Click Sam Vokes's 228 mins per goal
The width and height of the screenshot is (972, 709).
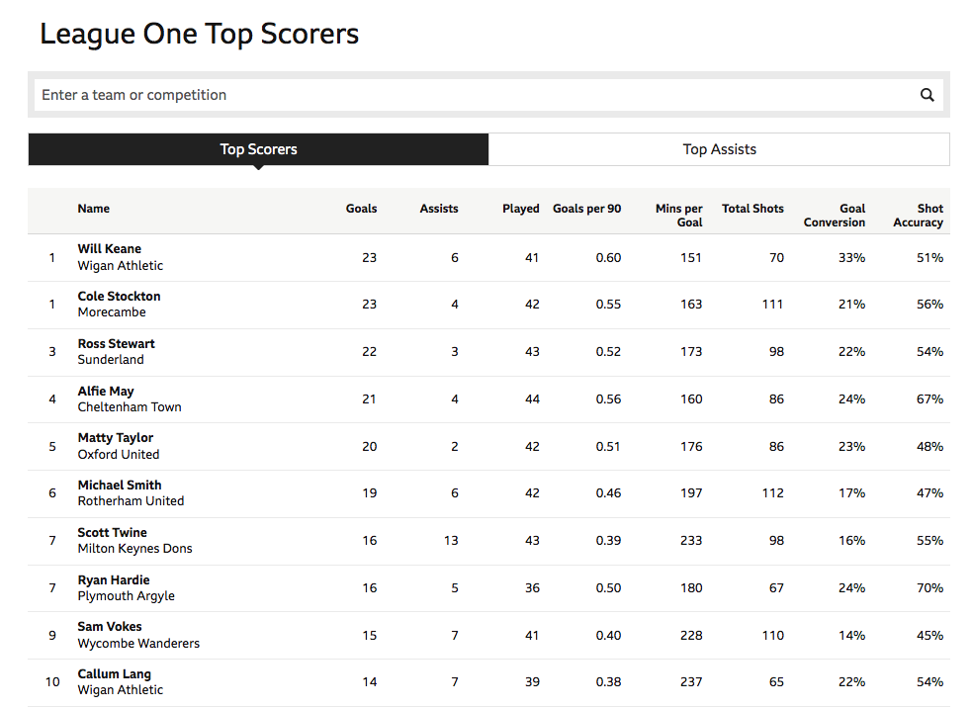691,636
